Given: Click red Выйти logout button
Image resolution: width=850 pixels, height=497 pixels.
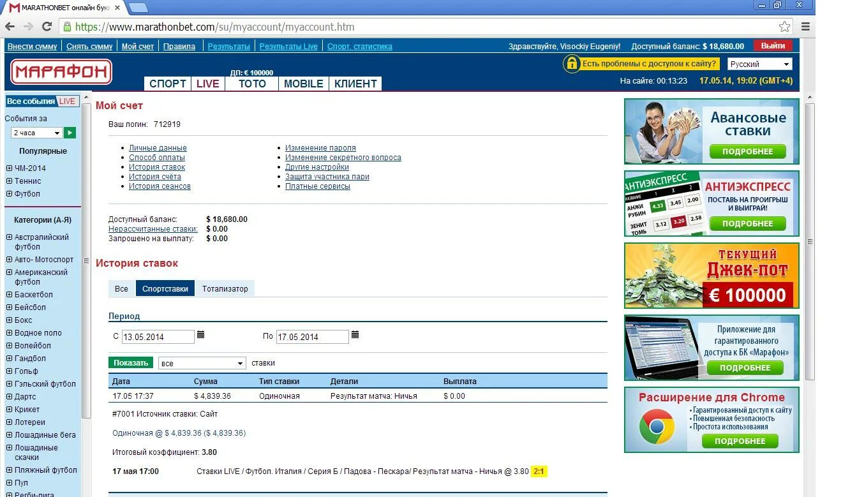Looking at the screenshot, I should click(x=773, y=46).
